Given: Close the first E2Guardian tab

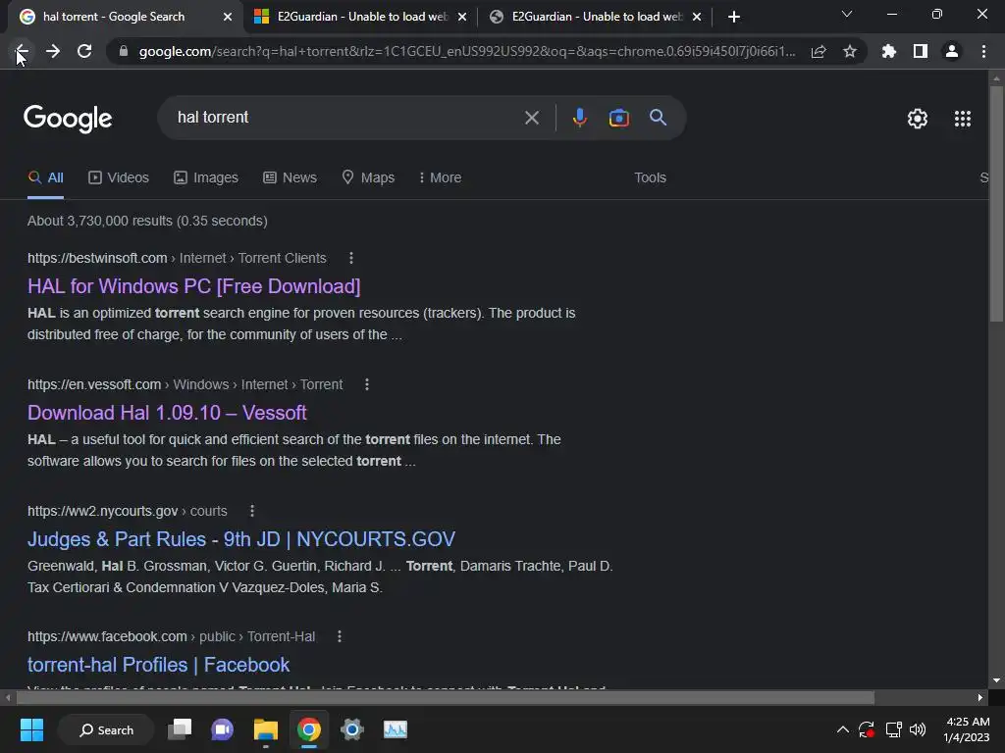Looking at the screenshot, I should tap(462, 17).
